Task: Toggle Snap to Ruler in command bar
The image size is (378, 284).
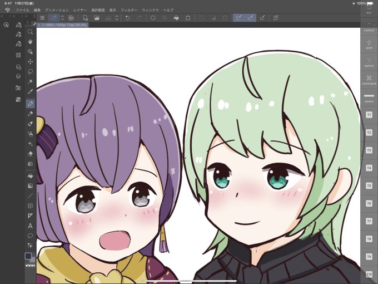Action: click(238, 18)
